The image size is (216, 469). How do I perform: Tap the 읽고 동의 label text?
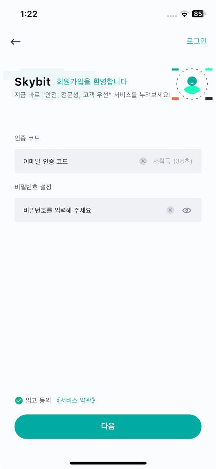[38, 400]
